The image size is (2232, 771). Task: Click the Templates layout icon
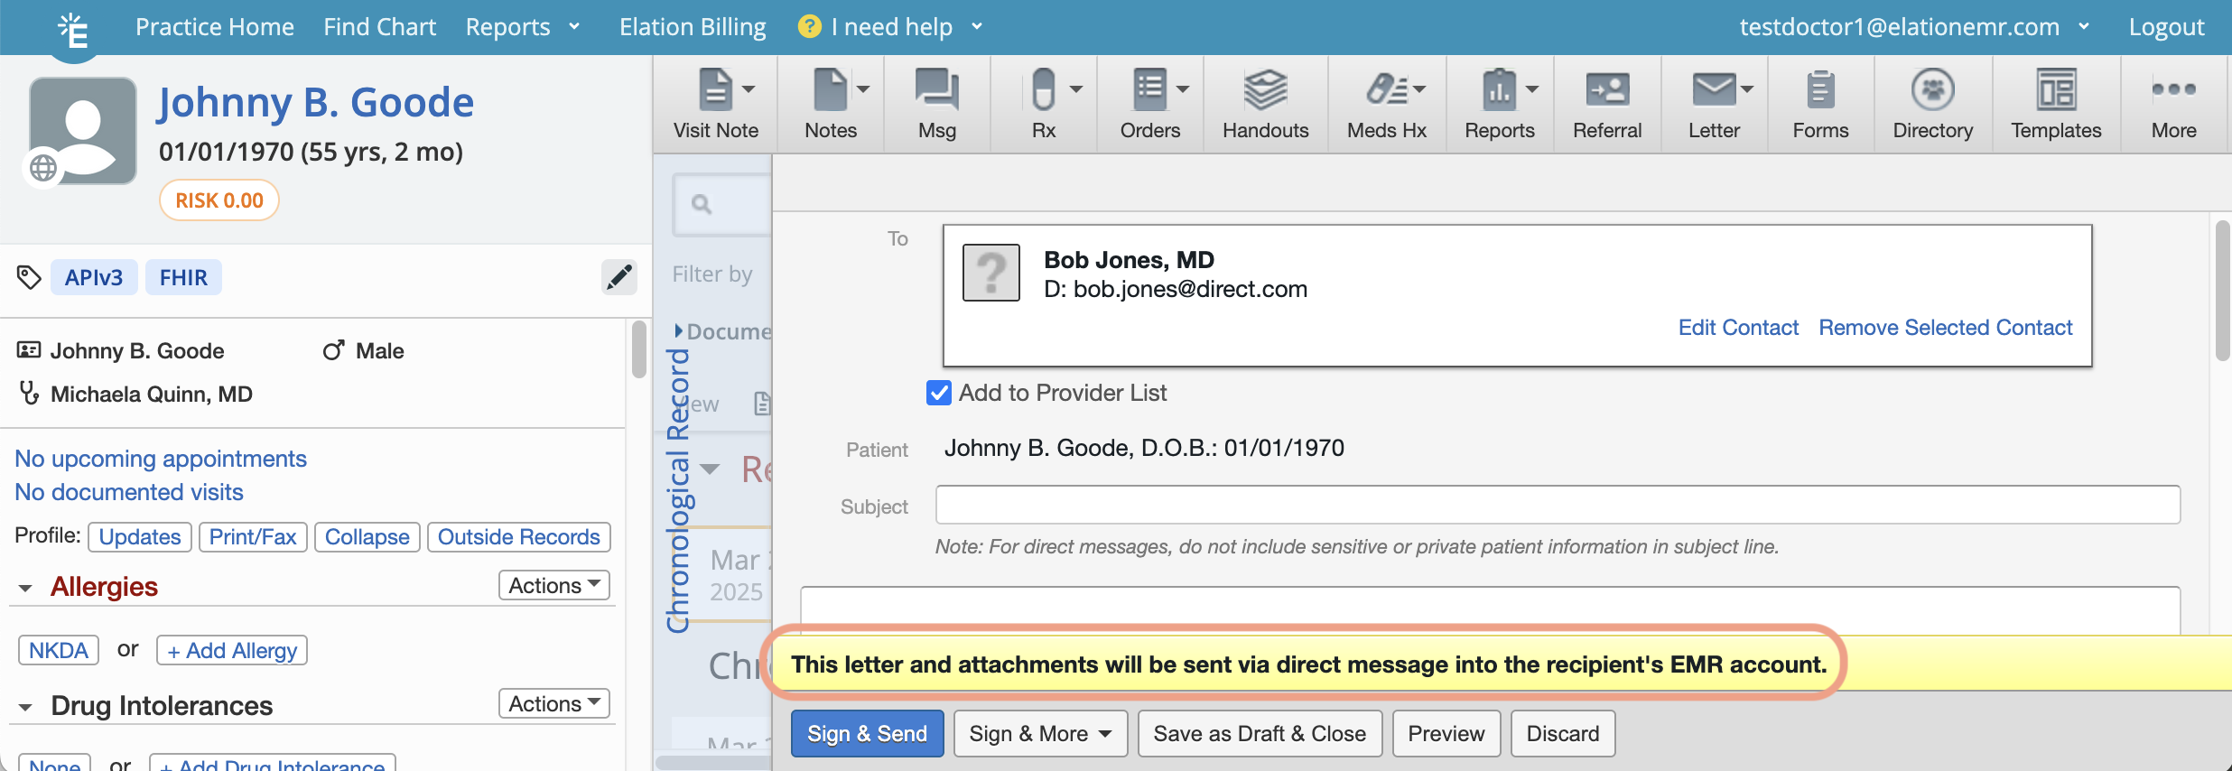(x=2056, y=89)
